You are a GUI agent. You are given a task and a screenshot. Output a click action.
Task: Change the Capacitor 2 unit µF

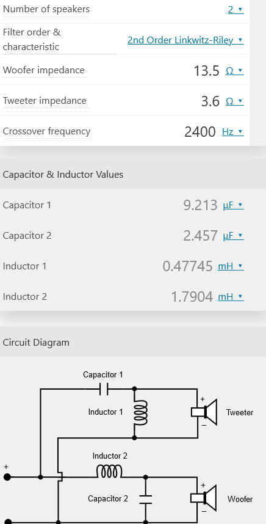pyautogui.click(x=233, y=236)
